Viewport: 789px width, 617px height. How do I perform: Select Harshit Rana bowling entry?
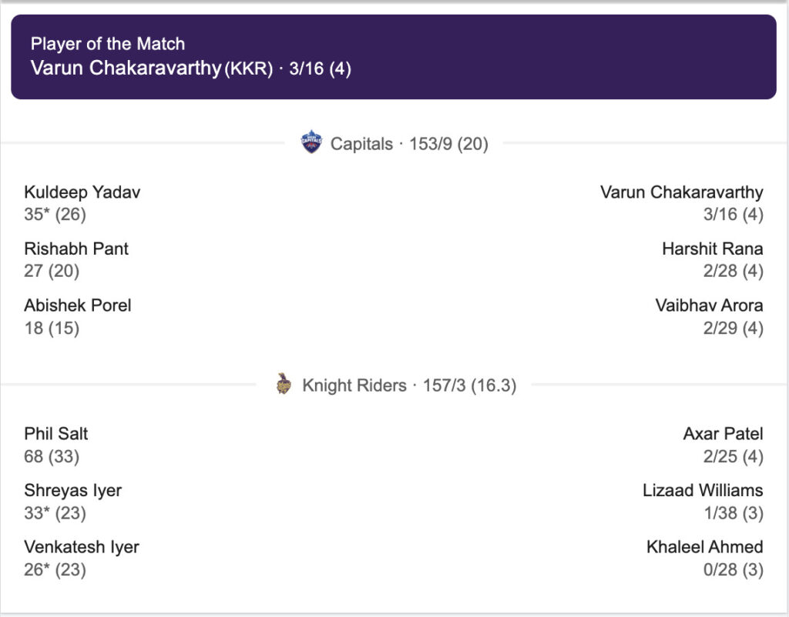712,249
